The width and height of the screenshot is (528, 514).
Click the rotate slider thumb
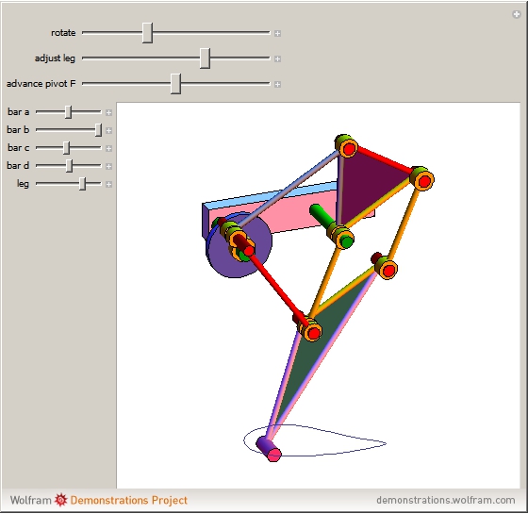click(147, 33)
